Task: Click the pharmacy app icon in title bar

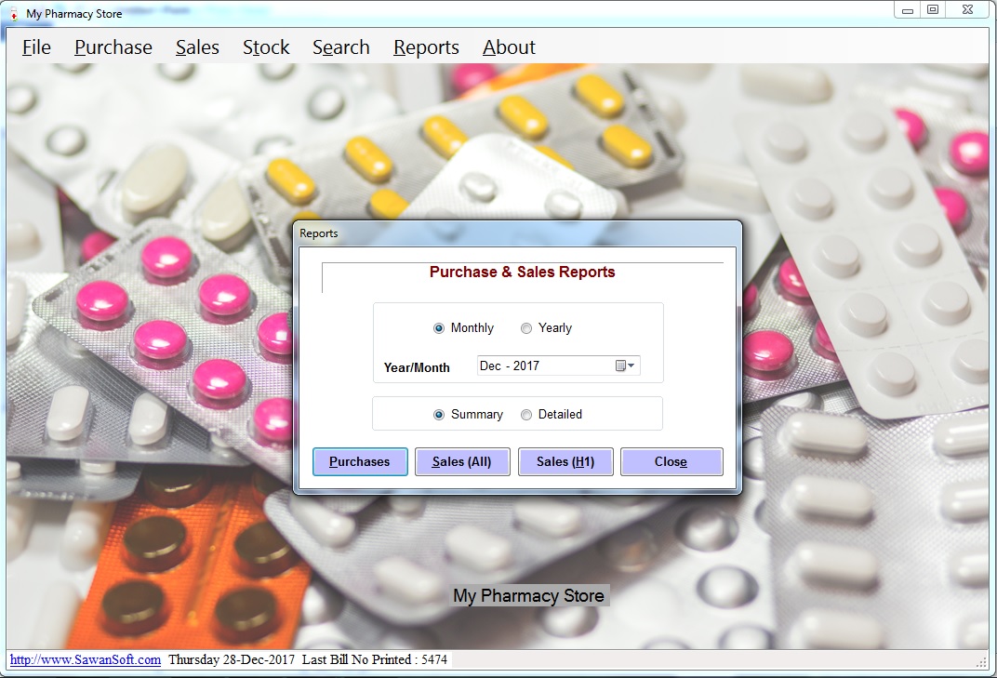Action: point(13,14)
